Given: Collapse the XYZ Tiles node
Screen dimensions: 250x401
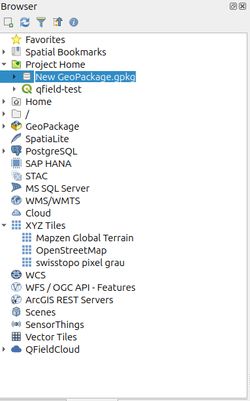Looking at the screenshot, I should (4, 226).
